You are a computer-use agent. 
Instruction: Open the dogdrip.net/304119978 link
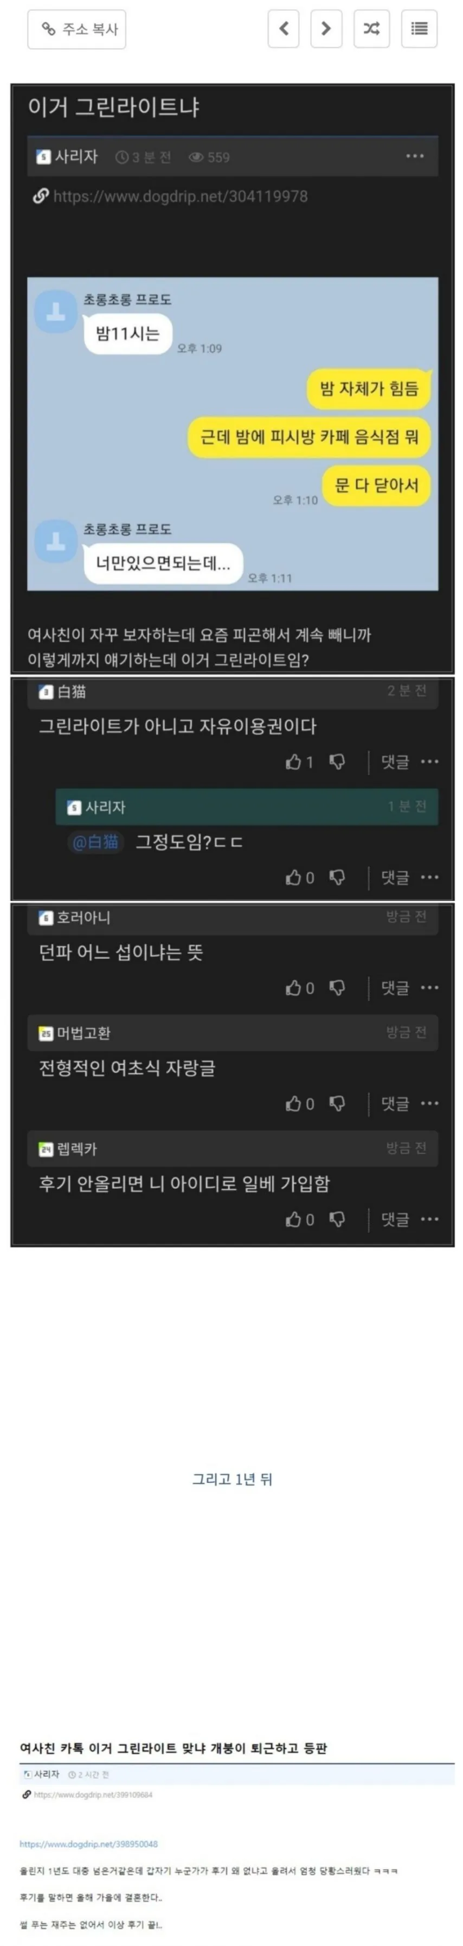pos(180,196)
